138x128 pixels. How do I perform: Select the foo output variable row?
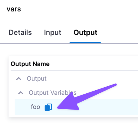(x=76, y=107)
